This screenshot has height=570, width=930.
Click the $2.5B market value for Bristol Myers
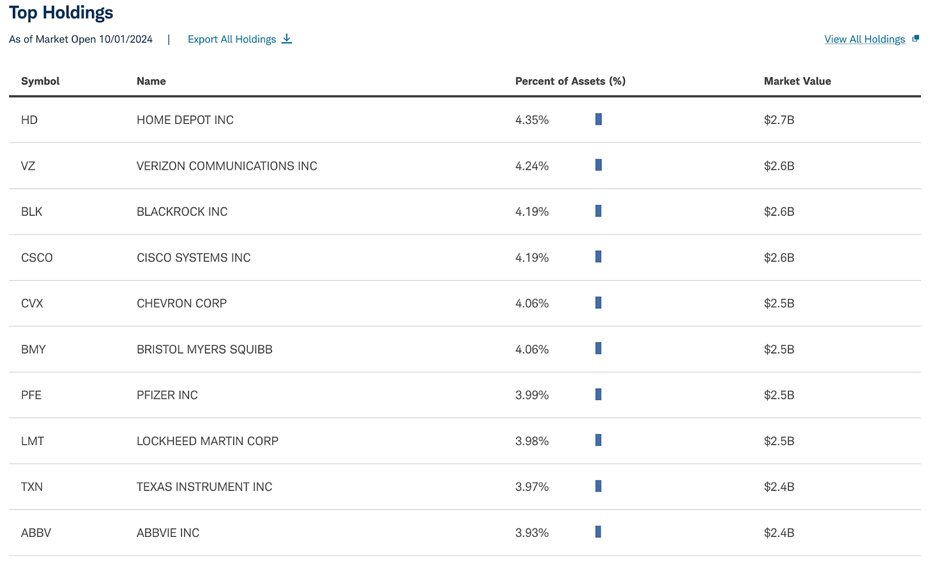[779, 349]
